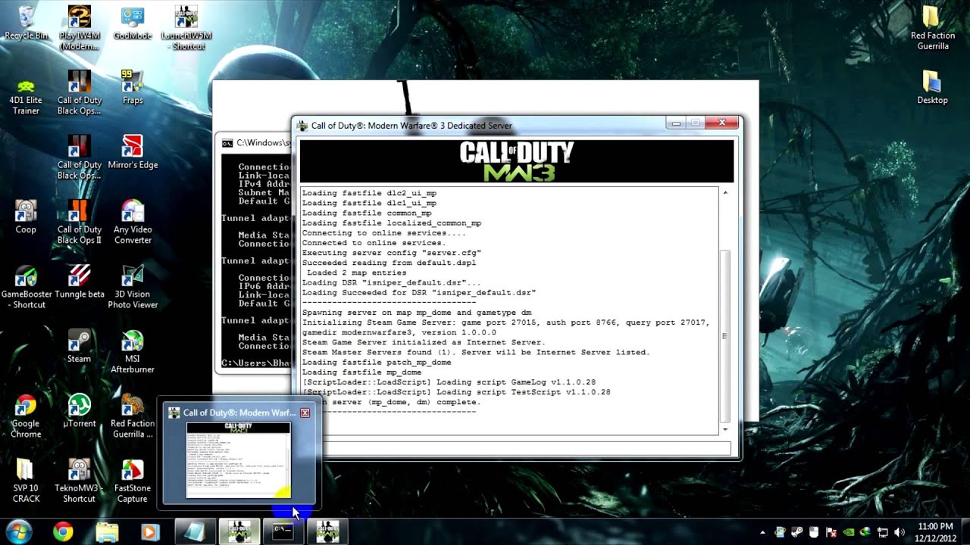
Task: Click 'Loading fastfile patch_mp_dome' log line
Action: [377, 362]
